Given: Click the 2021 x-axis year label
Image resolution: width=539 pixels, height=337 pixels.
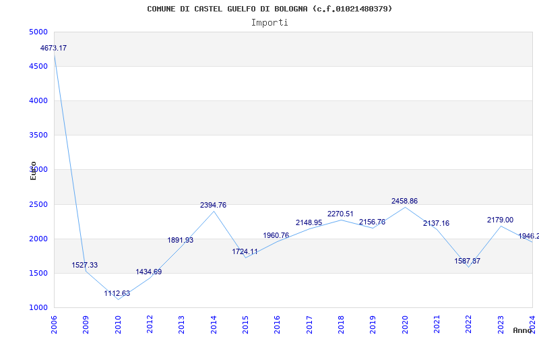Looking at the screenshot, I should (437, 325).
